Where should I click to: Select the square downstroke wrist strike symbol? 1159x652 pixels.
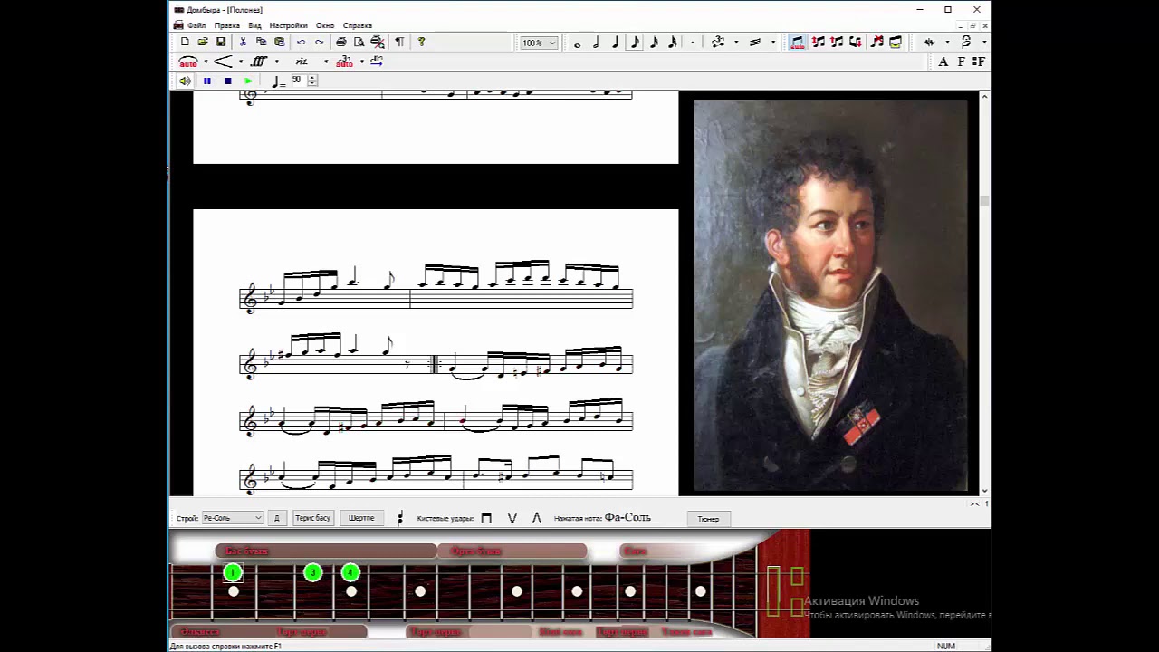[x=486, y=518]
